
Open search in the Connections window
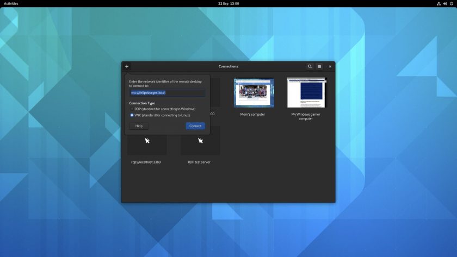point(310,66)
